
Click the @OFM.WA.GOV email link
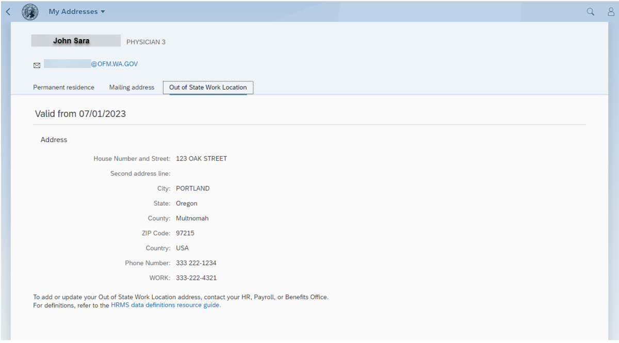point(114,64)
